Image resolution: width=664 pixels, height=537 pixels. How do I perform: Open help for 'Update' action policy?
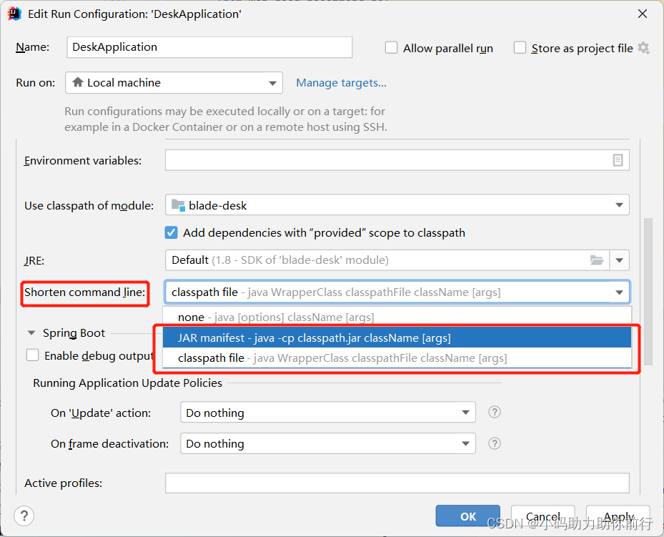(494, 412)
